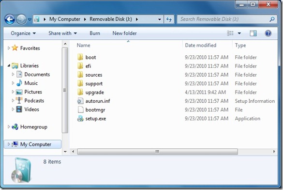Click the Windows setup disc icon in details pane
The width and height of the screenshot is (283, 190).
point(21,170)
